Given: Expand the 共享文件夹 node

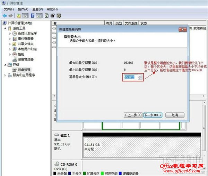Looking at the screenshot, I should point(10,44).
